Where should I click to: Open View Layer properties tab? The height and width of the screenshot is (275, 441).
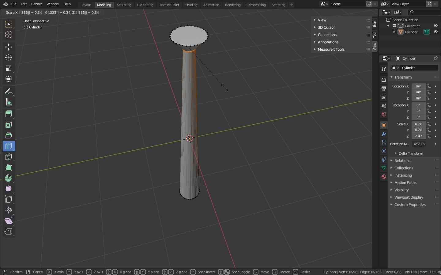pyautogui.click(x=384, y=97)
